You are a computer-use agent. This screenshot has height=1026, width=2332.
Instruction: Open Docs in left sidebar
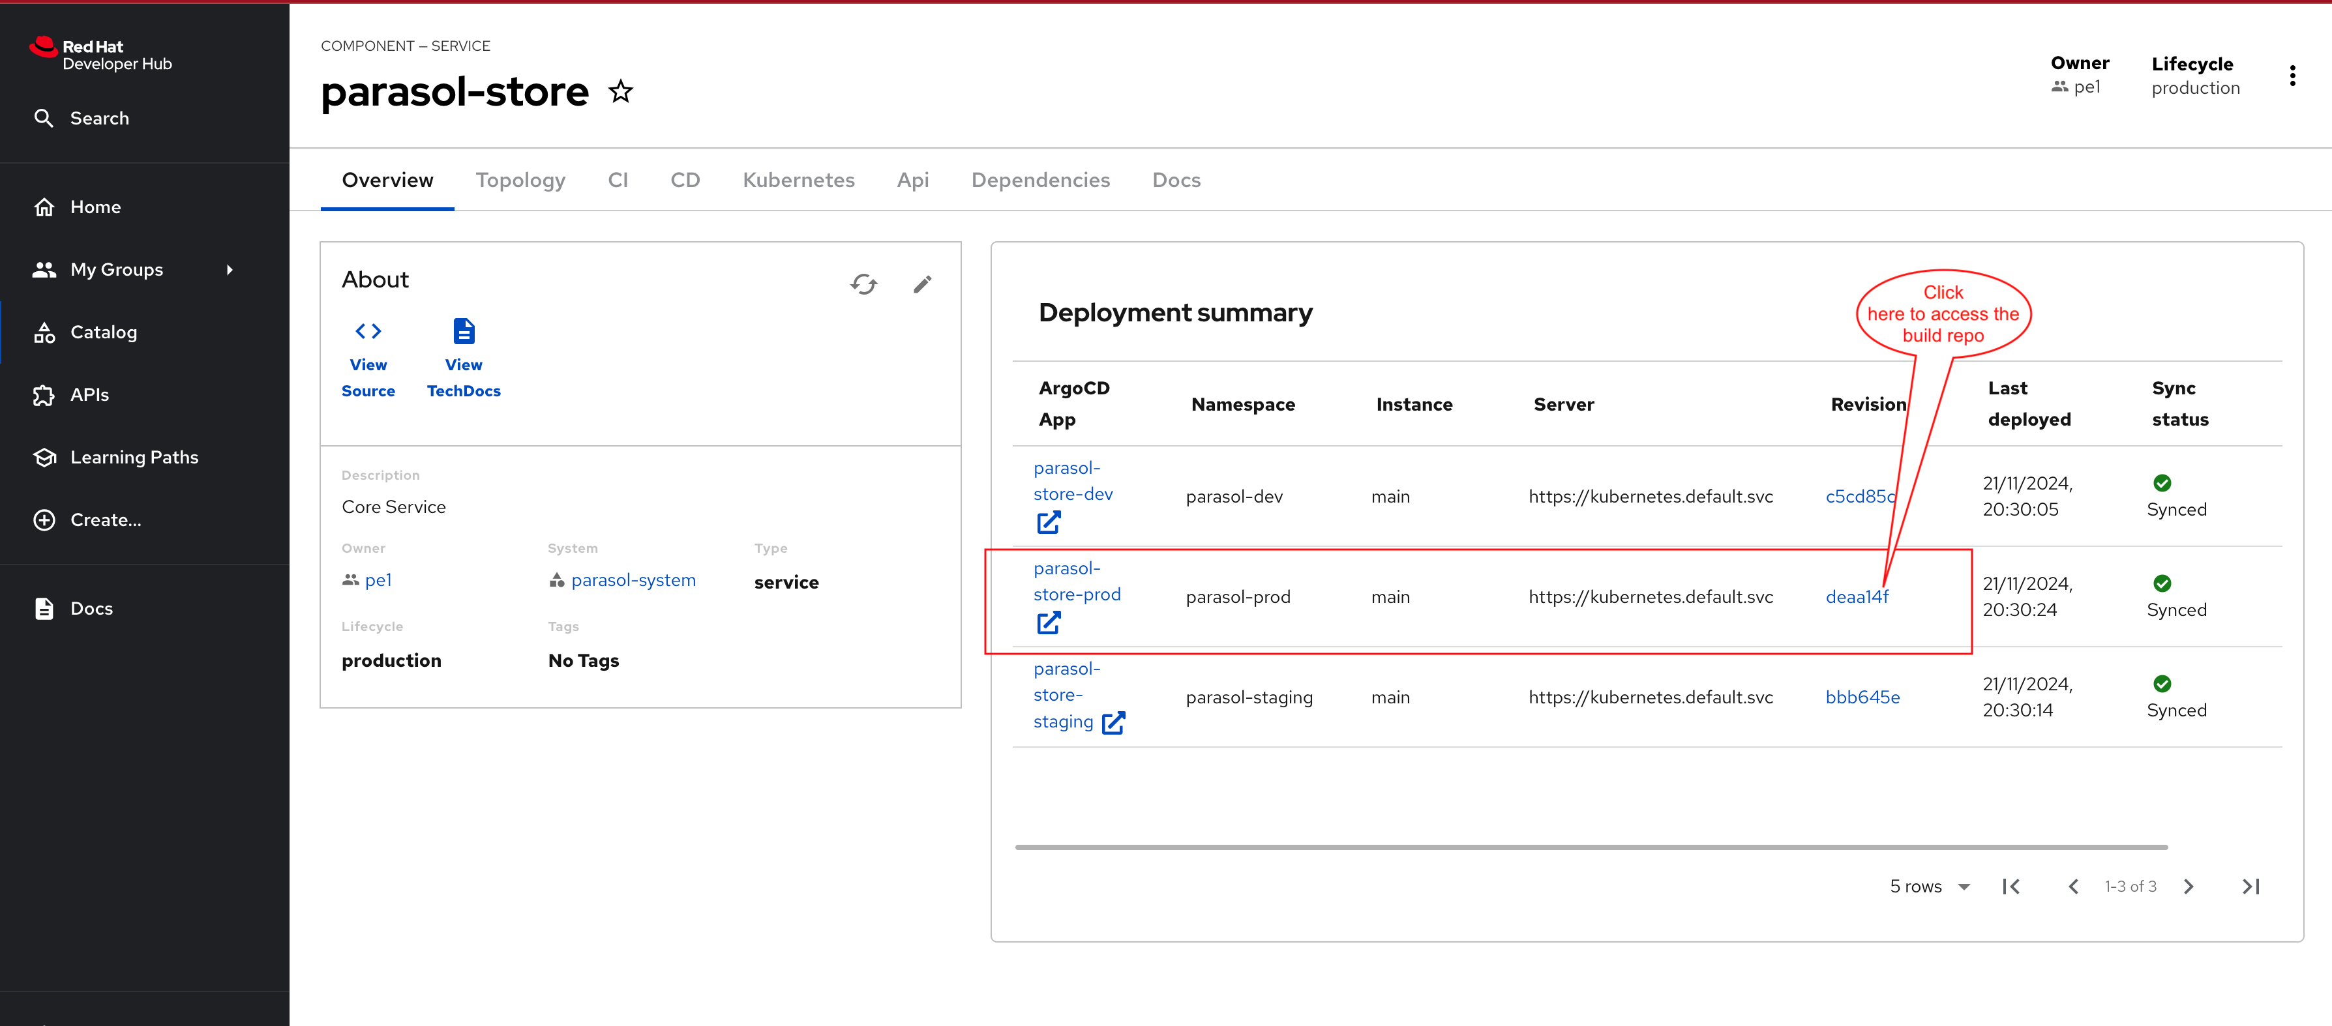[73, 608]
